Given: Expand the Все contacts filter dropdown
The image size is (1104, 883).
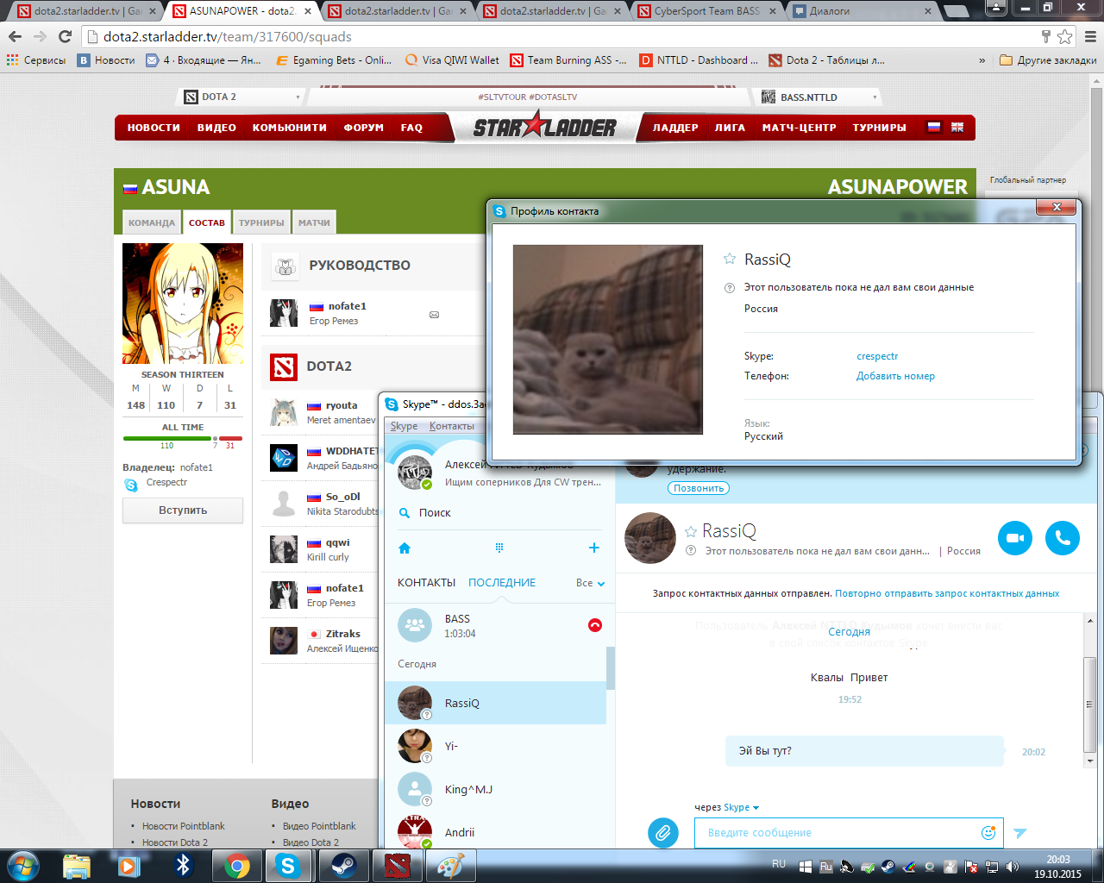Looking at the screenshot, I should [x=591, y=583].
